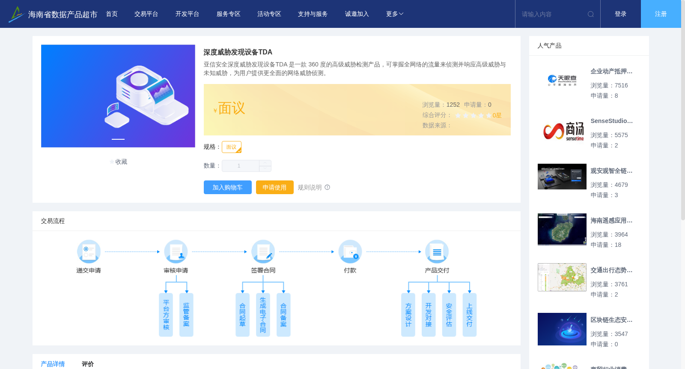Screen dimensions: 685x369
Task: Click the first rating star
Action: [458, 115]
